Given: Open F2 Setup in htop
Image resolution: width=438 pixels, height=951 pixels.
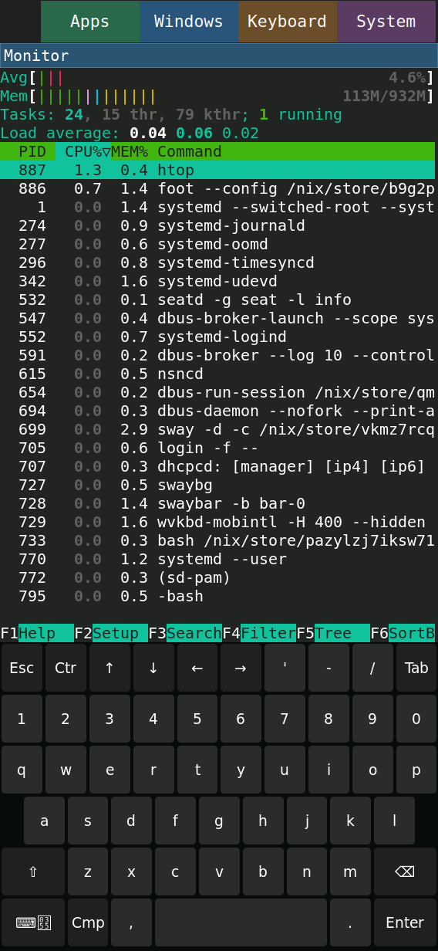Looking at the screenshot, I should [x=111, y=633].
